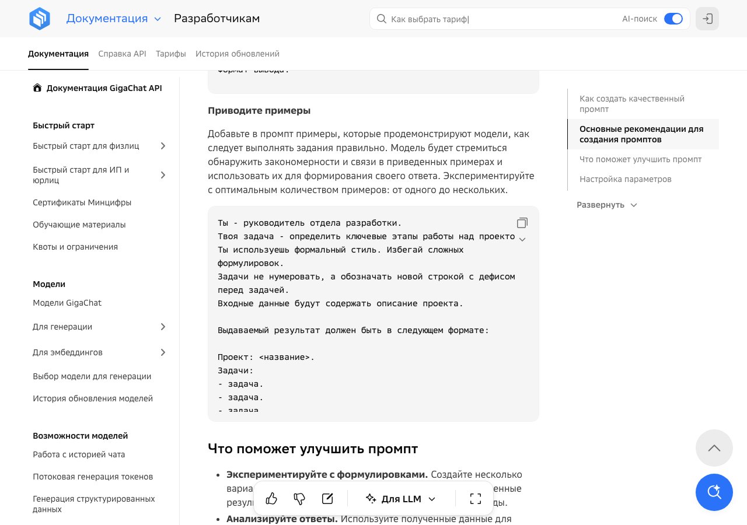Switch to the Справка API tab
The height and width of the screenshot is (525, 747).
[x=122, y=54]
